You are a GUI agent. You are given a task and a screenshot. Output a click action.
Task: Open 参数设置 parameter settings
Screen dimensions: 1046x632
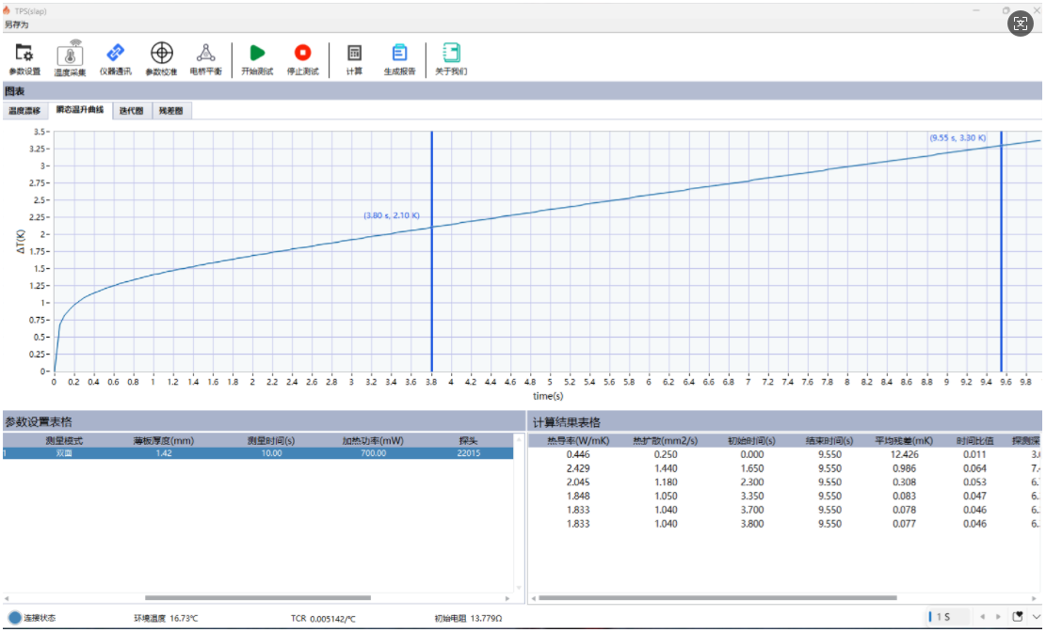tap(24, 58)
